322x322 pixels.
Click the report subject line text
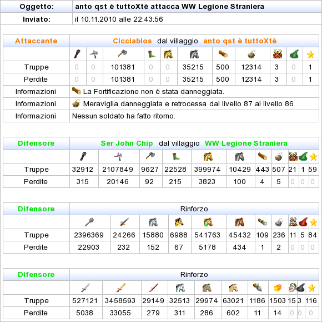pos(170,7)
